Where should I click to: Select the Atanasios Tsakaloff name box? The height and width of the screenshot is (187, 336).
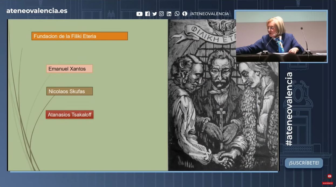(x=70, y=115)
